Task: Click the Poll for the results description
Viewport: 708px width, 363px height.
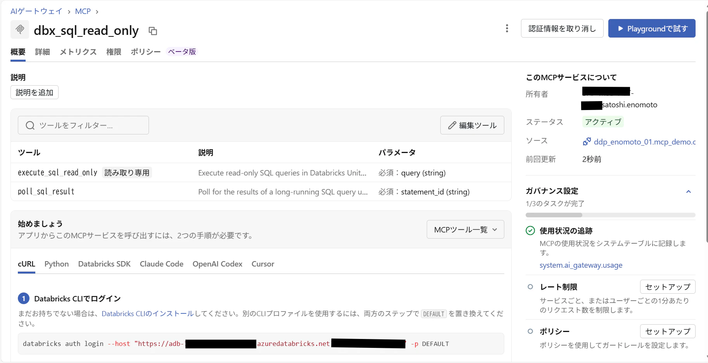Action: (x=283, y=192)
